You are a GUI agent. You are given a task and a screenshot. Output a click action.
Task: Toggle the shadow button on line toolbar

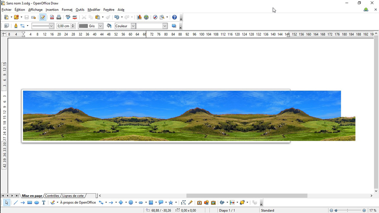click(173, 26)
